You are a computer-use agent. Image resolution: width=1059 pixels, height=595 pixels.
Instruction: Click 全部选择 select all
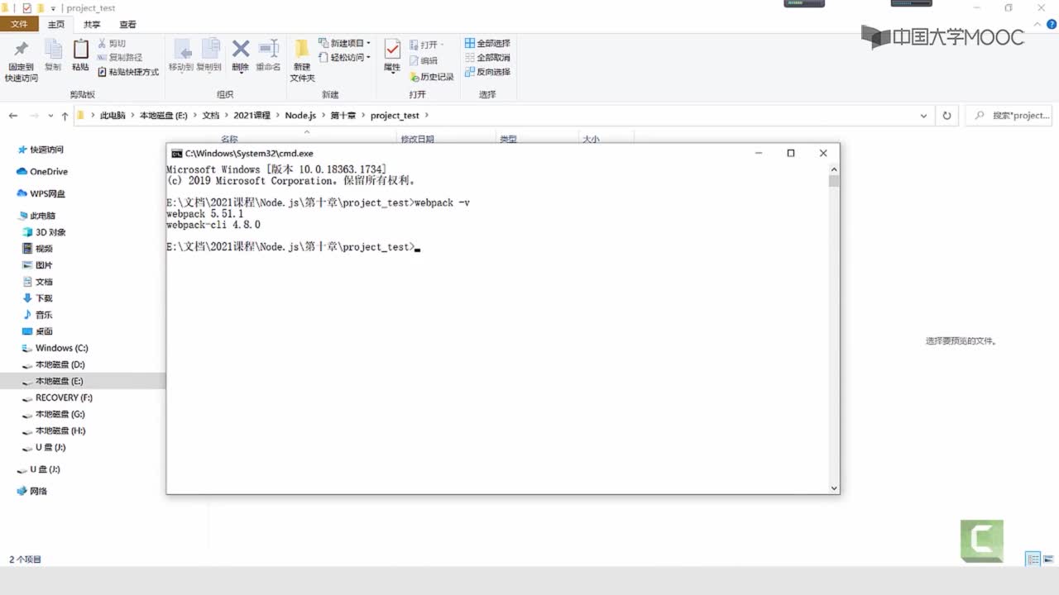click(x=487, y=43)
